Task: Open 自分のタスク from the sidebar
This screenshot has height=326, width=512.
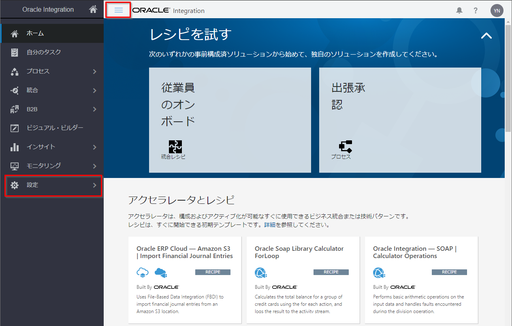Action: [44, 52]
